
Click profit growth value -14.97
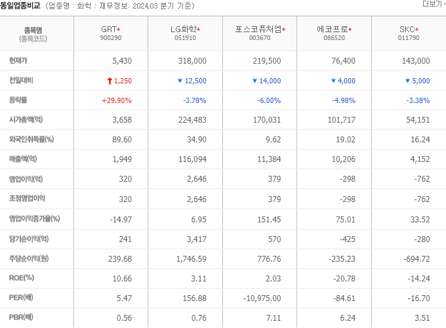[121, 220]
